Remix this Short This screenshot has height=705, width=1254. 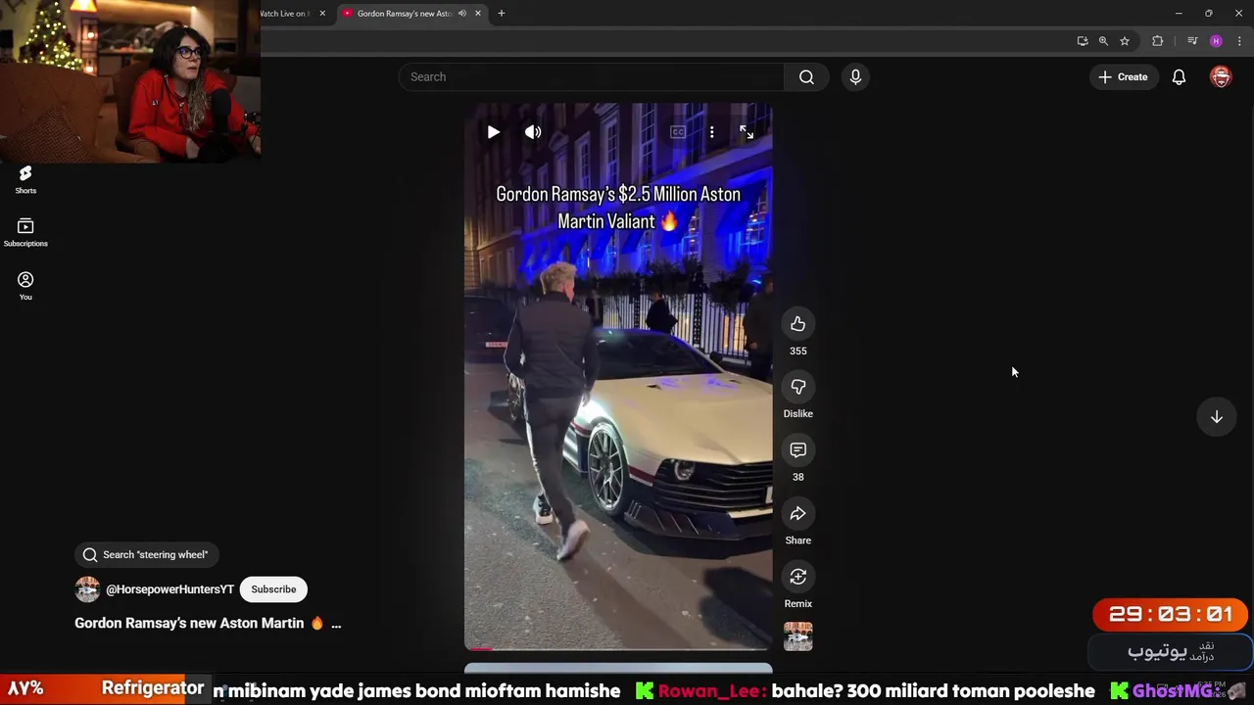(798, 577)
